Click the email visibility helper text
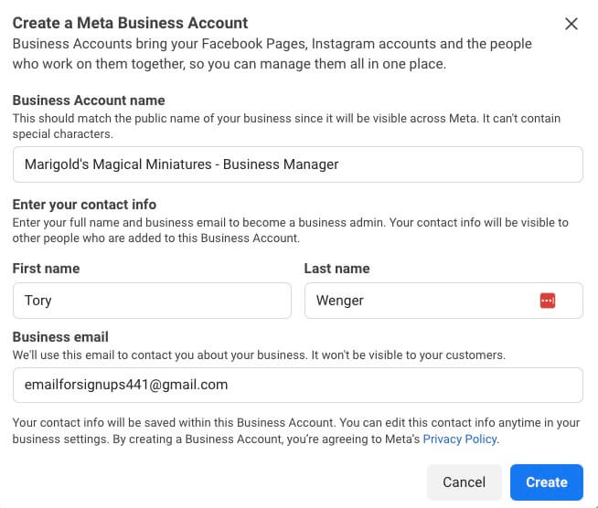 click(259, 355)
